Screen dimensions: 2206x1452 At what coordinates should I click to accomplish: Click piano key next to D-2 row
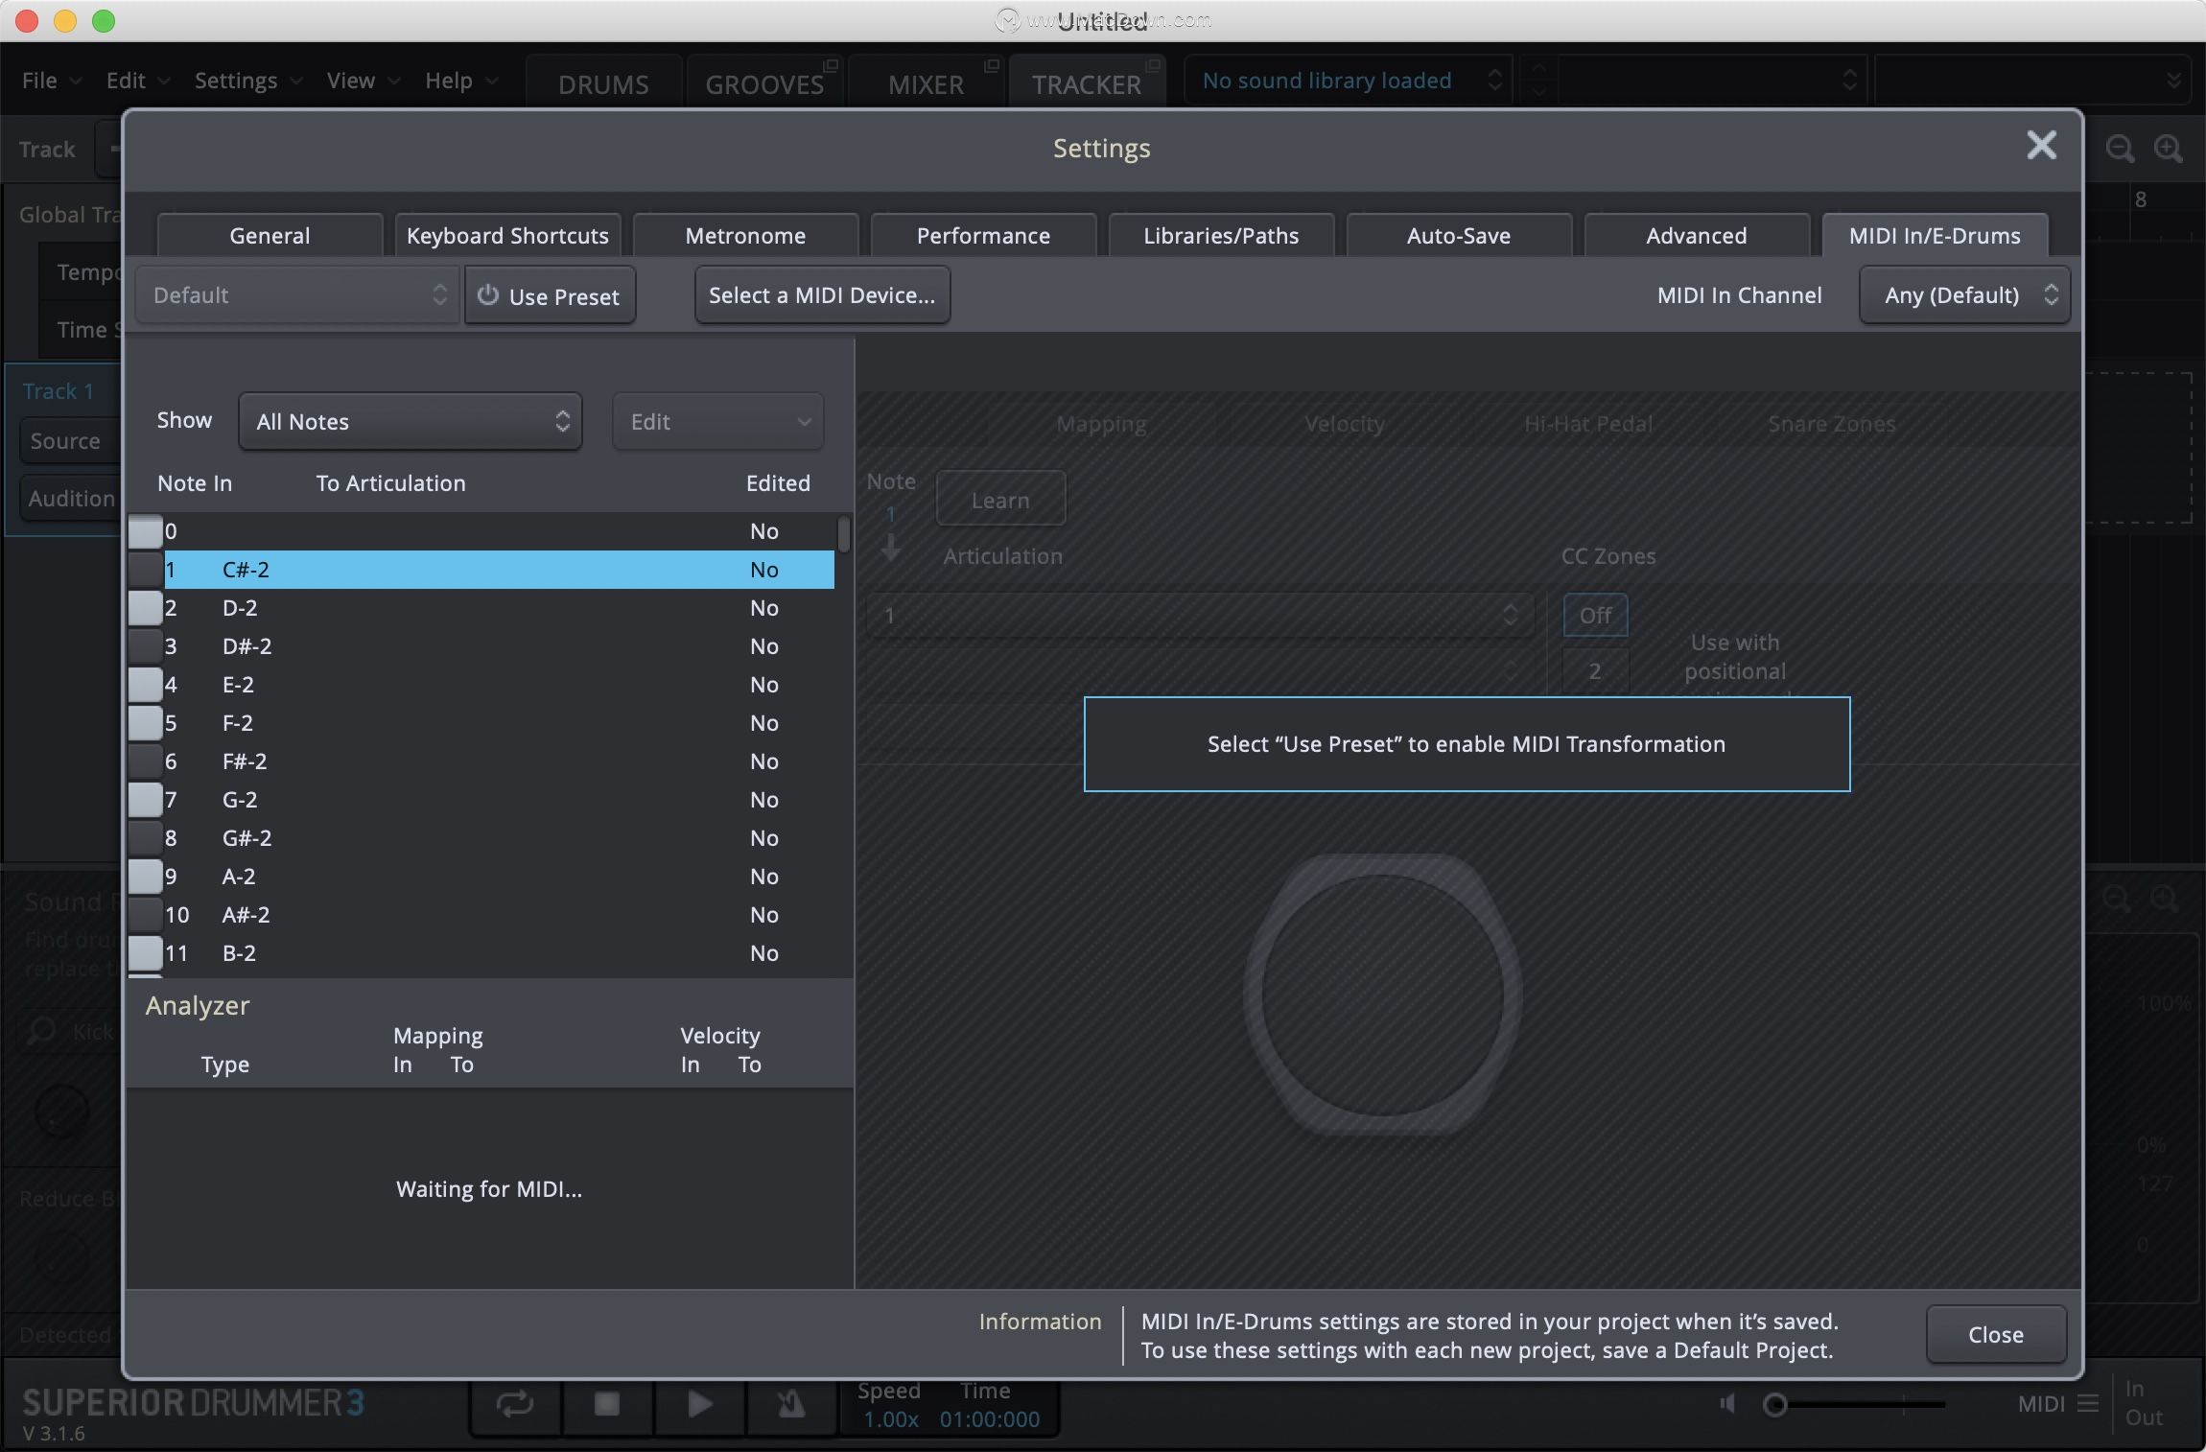[146, 608]
